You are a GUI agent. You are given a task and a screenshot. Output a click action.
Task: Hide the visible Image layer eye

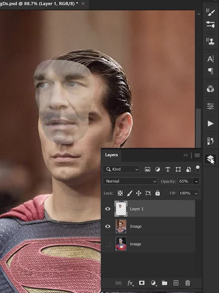click(108, 226)
